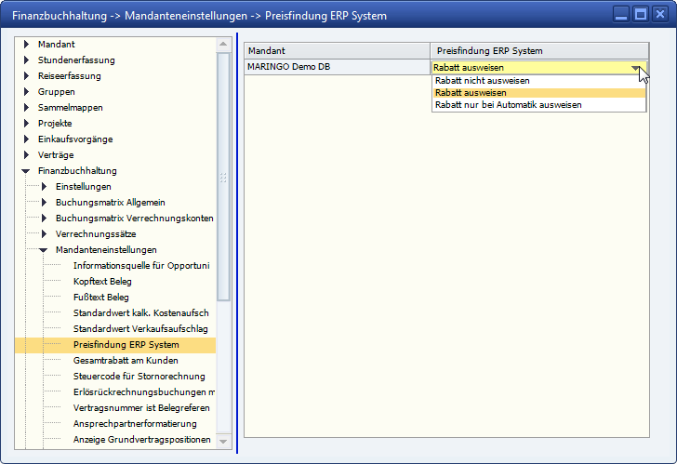Expand the Mandant tree node
Viewport: 677px width, 464px height.
tap(26, 45)
